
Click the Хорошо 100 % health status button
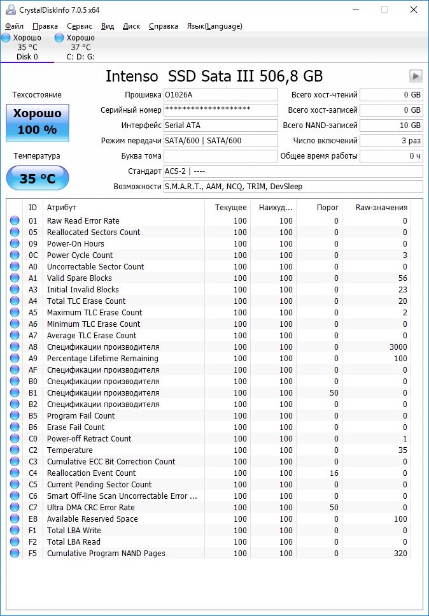38,122
